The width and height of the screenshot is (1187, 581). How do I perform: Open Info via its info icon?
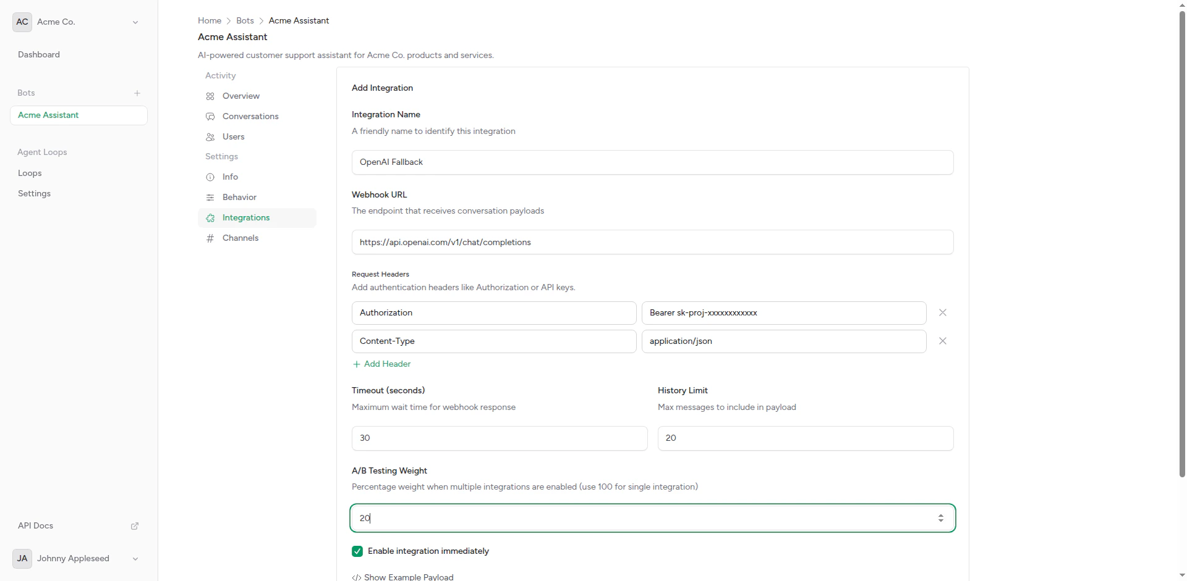pos(210,177)
